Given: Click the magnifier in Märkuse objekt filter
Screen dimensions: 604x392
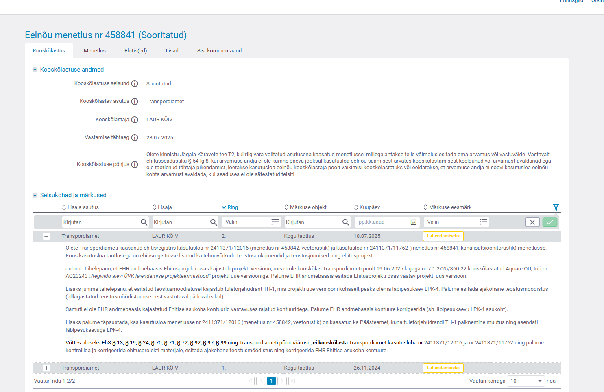Looking at the screenshot, I should point(346,222).
